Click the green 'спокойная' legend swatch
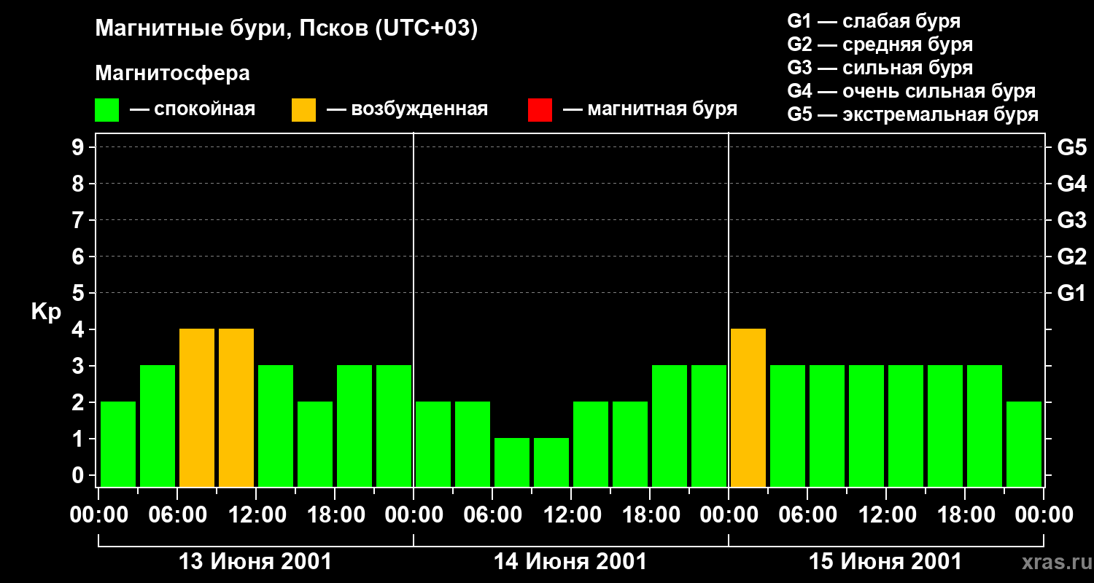 [x=107, y=110]
